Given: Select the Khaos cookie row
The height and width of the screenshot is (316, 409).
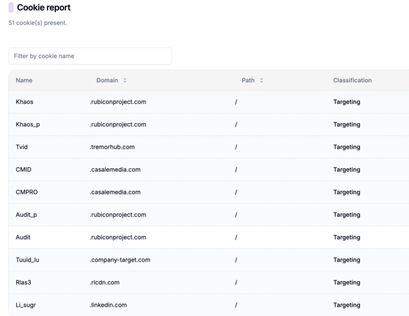Looking at the screenshot, I should [209, 102].
